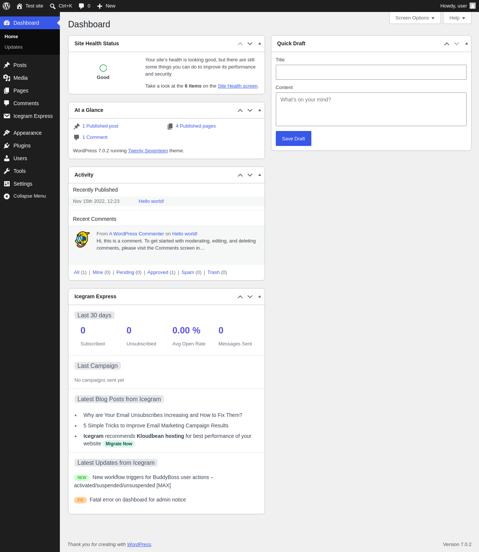Click the Plugins plug icon
This screenshot has height=552, width=479.
pos(7,146)
